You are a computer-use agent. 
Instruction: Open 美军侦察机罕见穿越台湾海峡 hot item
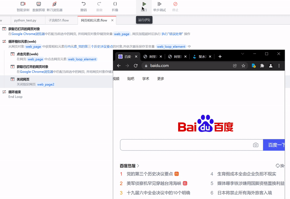click(x=154, y=183)
